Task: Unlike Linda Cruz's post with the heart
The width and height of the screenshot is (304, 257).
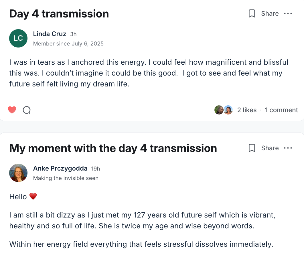Action: (x=12, y=110)
